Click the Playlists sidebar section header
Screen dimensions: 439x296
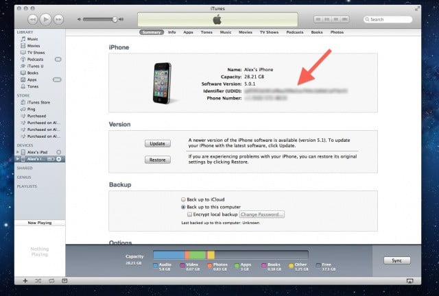[27, 186]
